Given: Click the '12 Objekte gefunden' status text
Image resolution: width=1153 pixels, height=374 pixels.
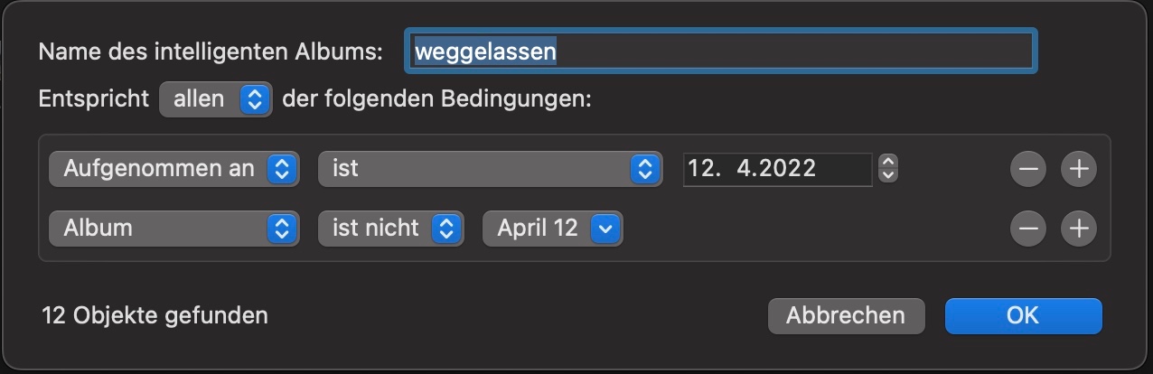Looking at the screenshot, I should tap(155, 315).
